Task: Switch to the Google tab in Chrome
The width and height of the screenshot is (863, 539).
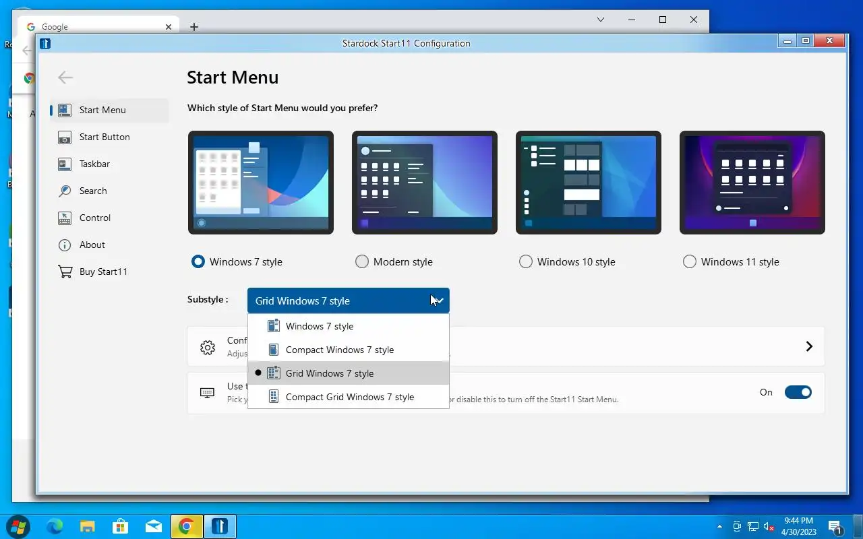Action: coord(98,27)
